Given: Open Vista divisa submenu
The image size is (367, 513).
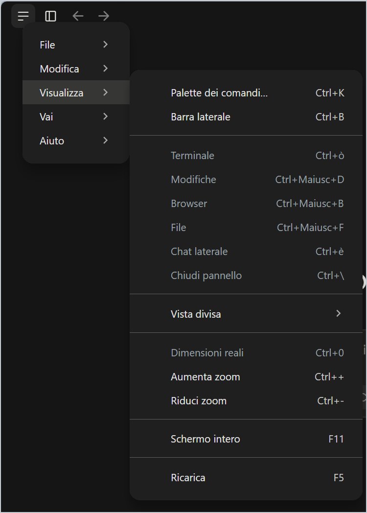Looking at the screenshot, I should (246, 314).
